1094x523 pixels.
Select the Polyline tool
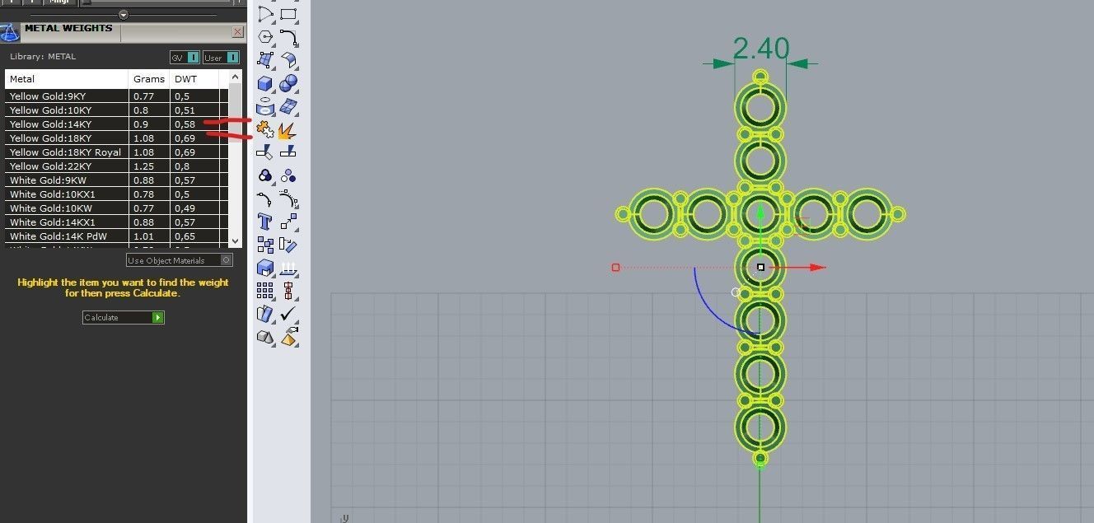(264, 14)
